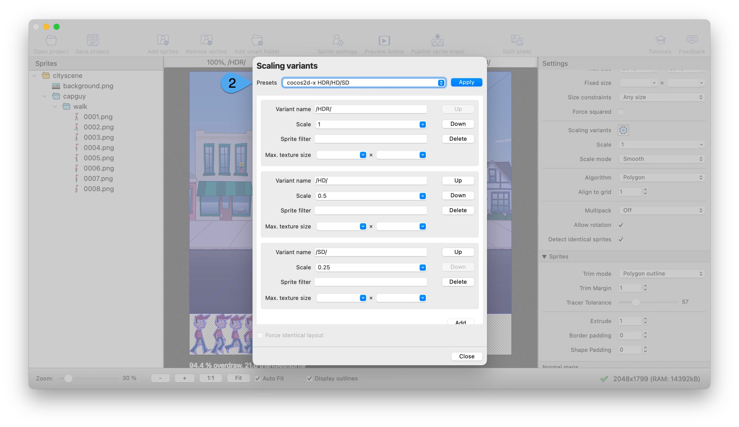Click the Add smart folder icon
Screen dimensions: 739x427
(x=257, y=40)
